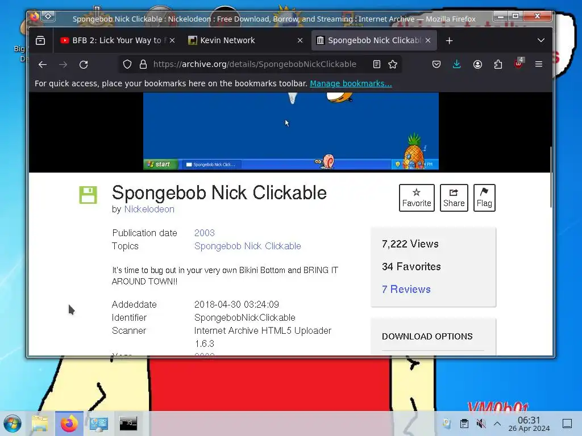
Task: Open file manager from taskbar
Action: tap(40, 424)
